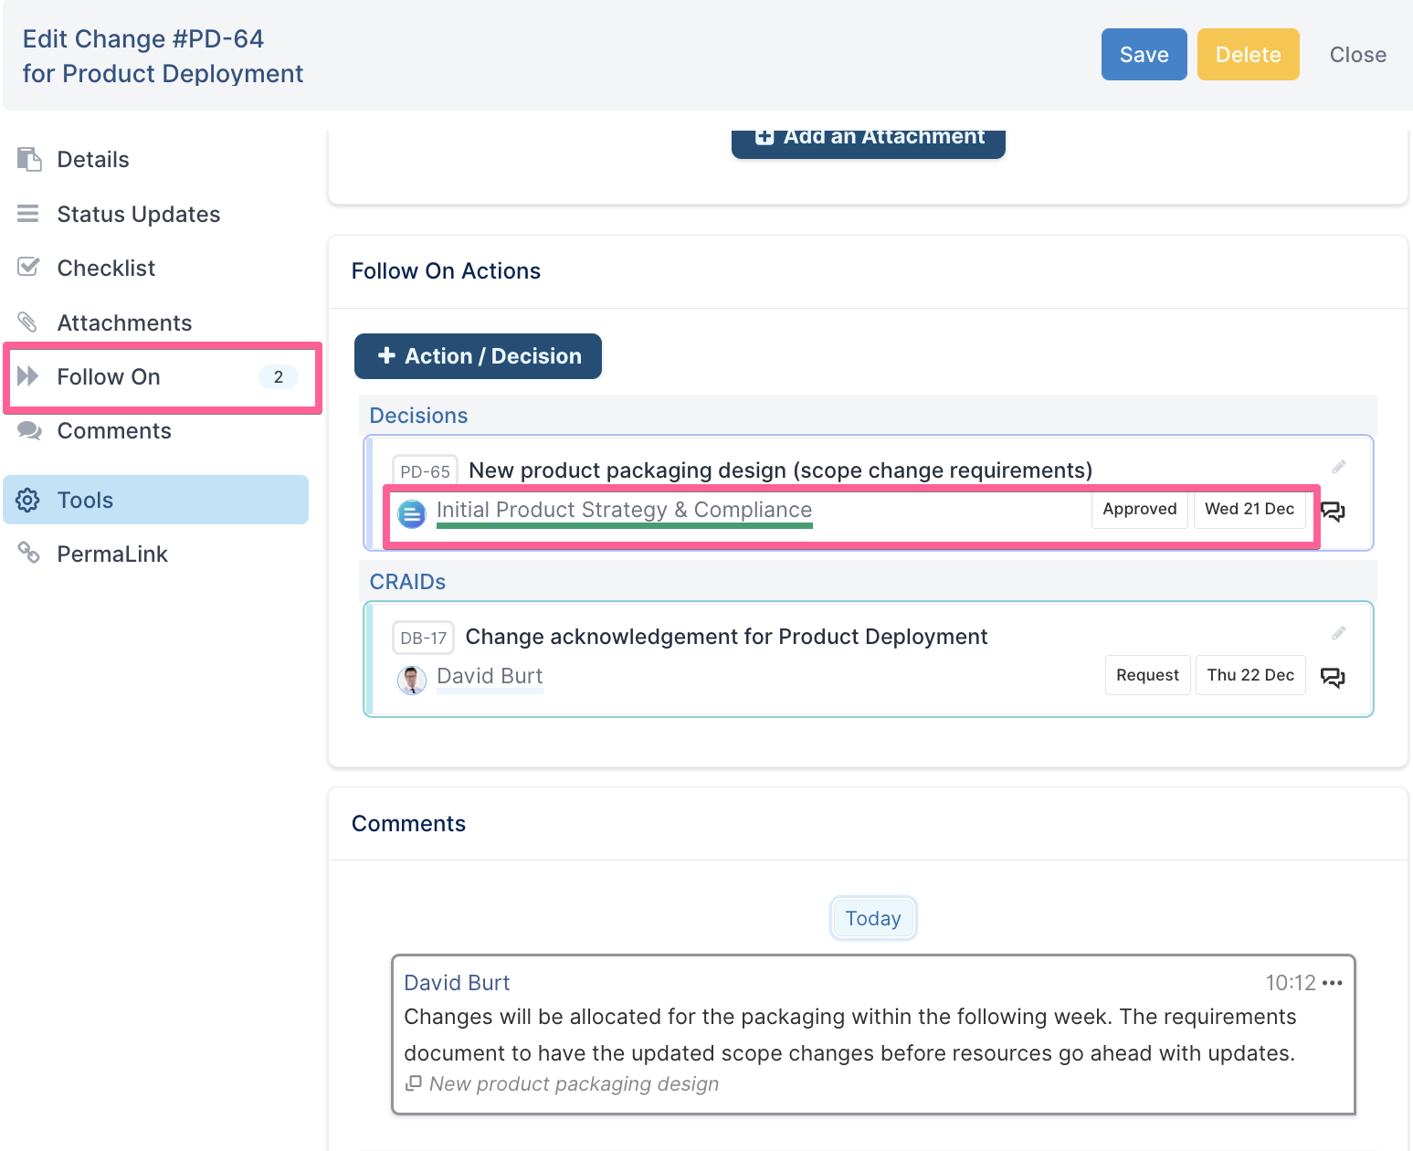Click the Thu 22 Dec due date
The image size is (1413, 1151).
pyautogui.click(x=1250, y=676)
